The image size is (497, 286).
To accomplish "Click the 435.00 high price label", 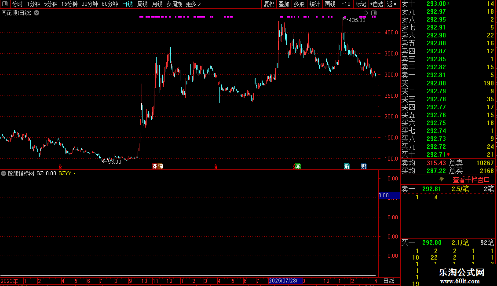I will point(357,20).
